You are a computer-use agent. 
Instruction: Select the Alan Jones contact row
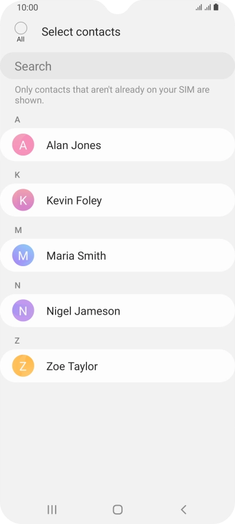118,145
